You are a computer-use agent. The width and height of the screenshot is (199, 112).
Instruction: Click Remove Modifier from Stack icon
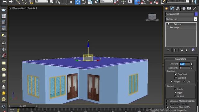(x=186, y=50)
